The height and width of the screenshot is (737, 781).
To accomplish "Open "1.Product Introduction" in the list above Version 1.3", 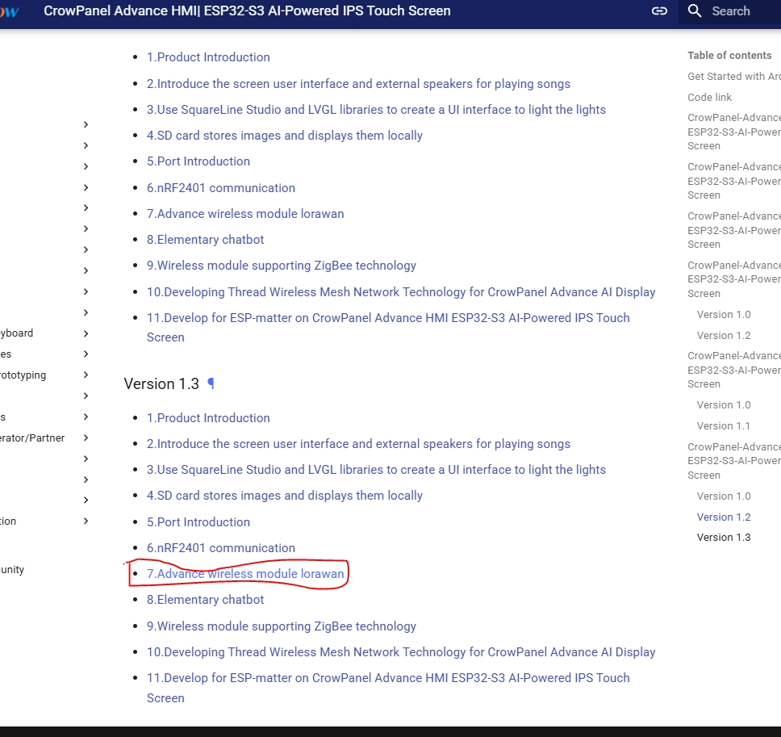I will point(208,57).
